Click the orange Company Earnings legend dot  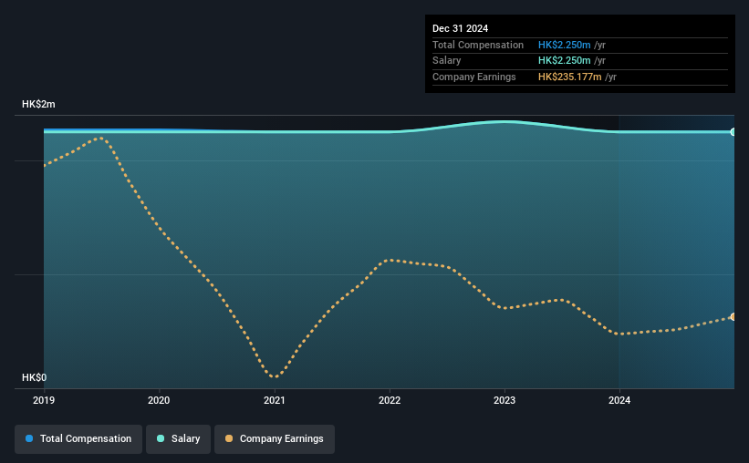(229, 438)
